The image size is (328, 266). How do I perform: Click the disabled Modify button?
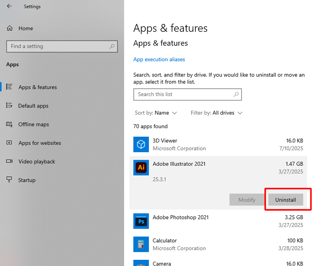tap(247, 200)
